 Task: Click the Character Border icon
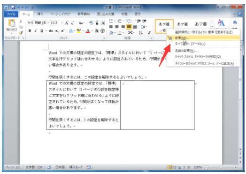[x=103, y=23]
